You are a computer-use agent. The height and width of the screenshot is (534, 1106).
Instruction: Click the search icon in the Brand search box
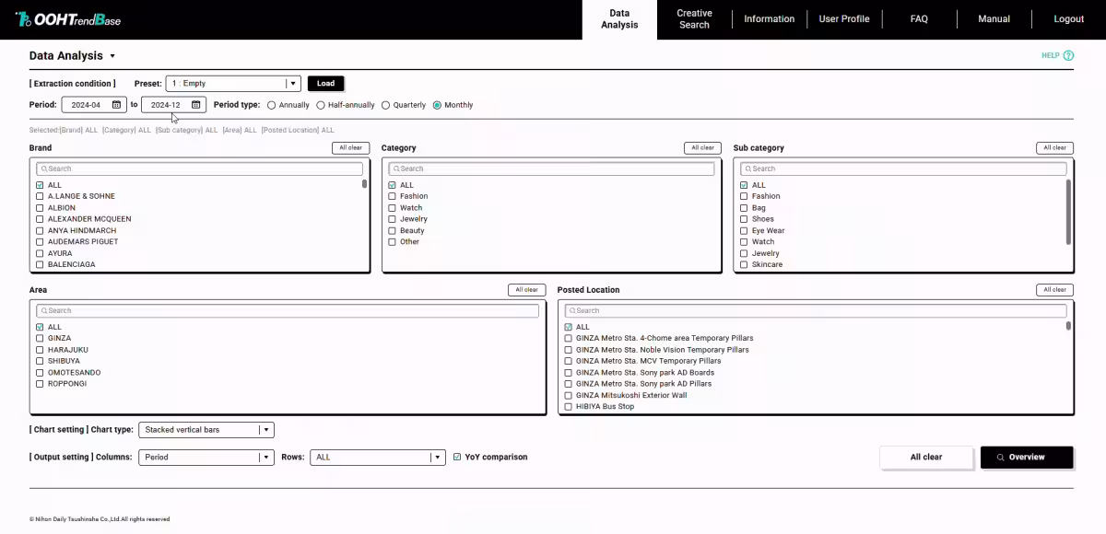pyautogui.click(x=43, y=169)
